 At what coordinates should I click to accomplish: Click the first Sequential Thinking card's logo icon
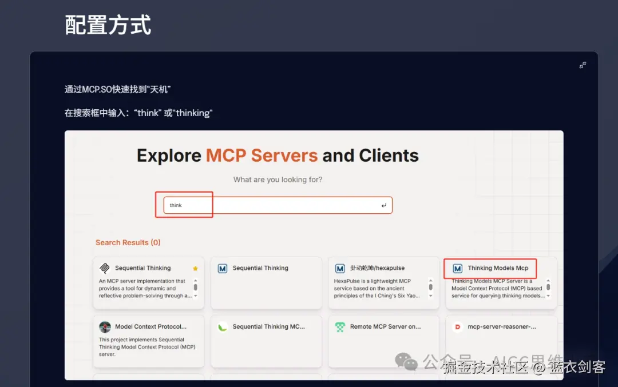[105, 268]
